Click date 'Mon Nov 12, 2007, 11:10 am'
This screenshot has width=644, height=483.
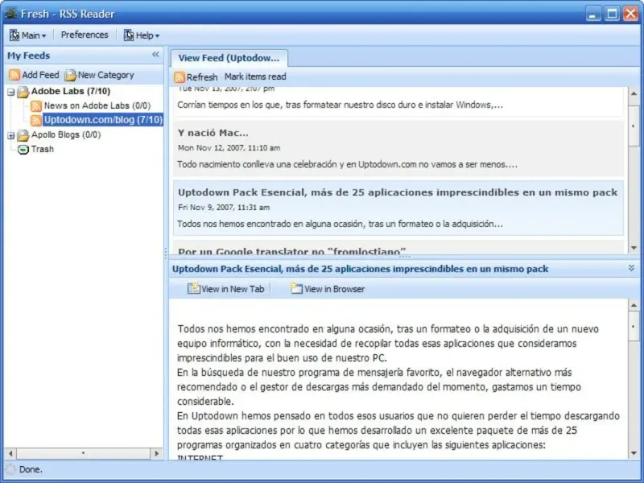pos(229,148)
